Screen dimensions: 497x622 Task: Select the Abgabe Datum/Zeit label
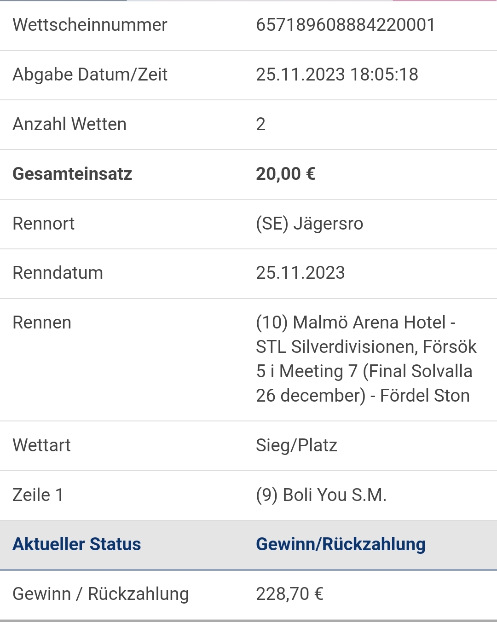click(90, 75)
